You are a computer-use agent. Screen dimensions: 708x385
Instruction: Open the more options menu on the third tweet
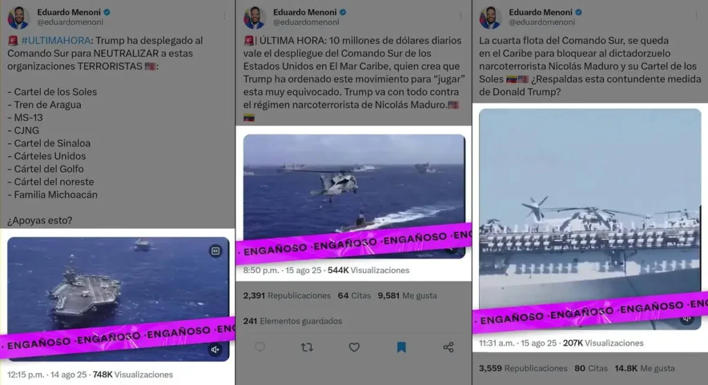696,16
